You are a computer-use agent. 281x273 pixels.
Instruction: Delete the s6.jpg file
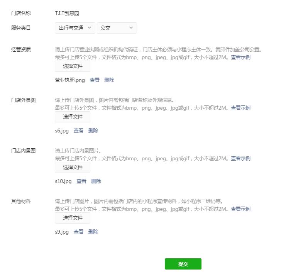[93, 131]
